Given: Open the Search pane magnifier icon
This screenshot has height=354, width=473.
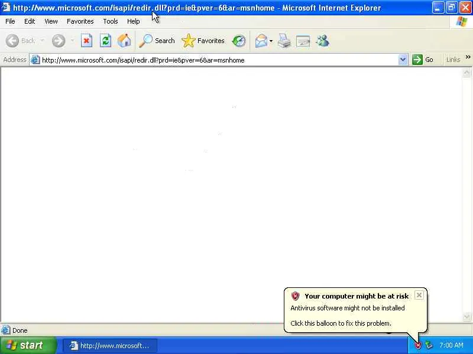Looking at the screenshot, I should click(x=145, y=41).
